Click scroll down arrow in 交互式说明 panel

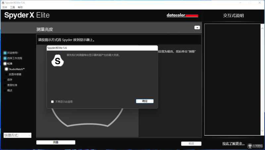pyautogui.click(x=262, y=131)
